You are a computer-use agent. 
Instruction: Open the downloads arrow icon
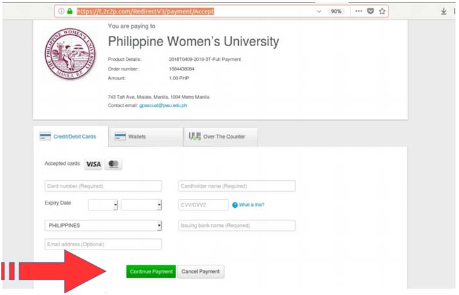point(444,11)
